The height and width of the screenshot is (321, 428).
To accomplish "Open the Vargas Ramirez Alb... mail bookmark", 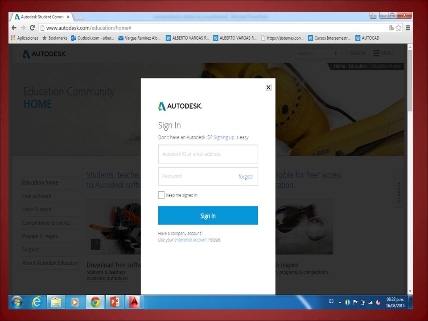I will 139,38.
